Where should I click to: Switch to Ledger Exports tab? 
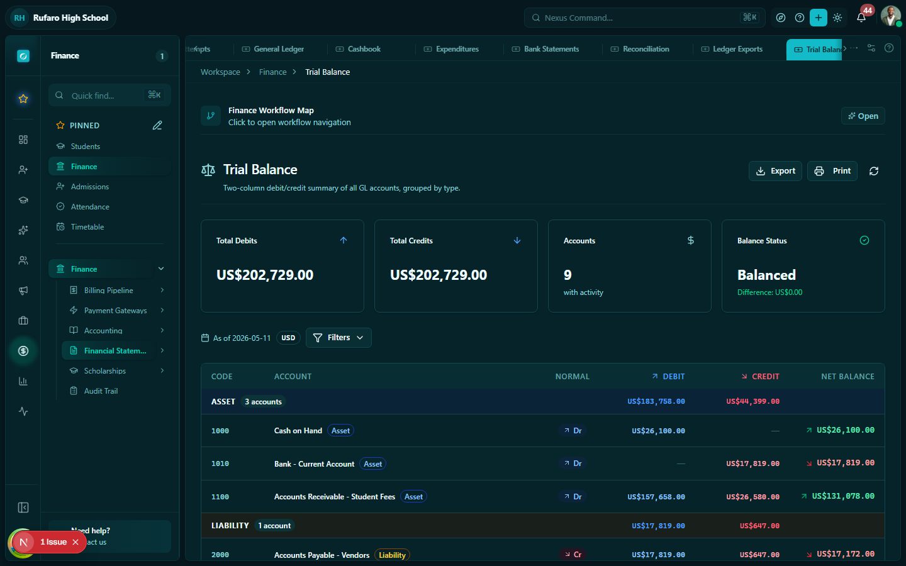(732, 49)
